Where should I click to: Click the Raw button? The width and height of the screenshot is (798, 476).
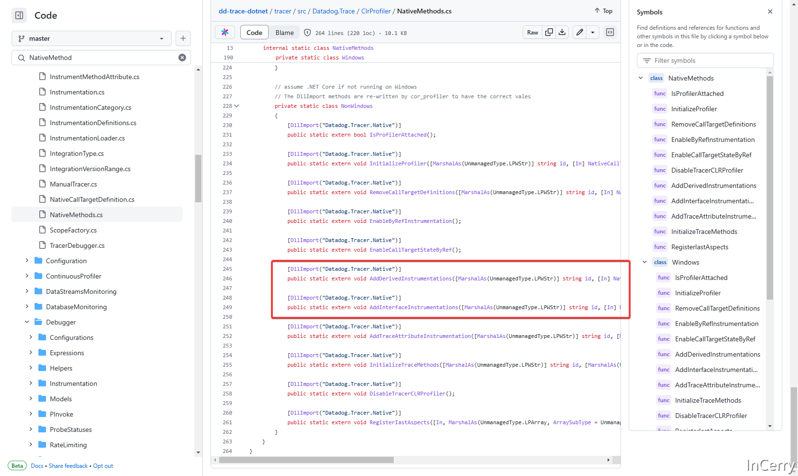coord(532,33)
